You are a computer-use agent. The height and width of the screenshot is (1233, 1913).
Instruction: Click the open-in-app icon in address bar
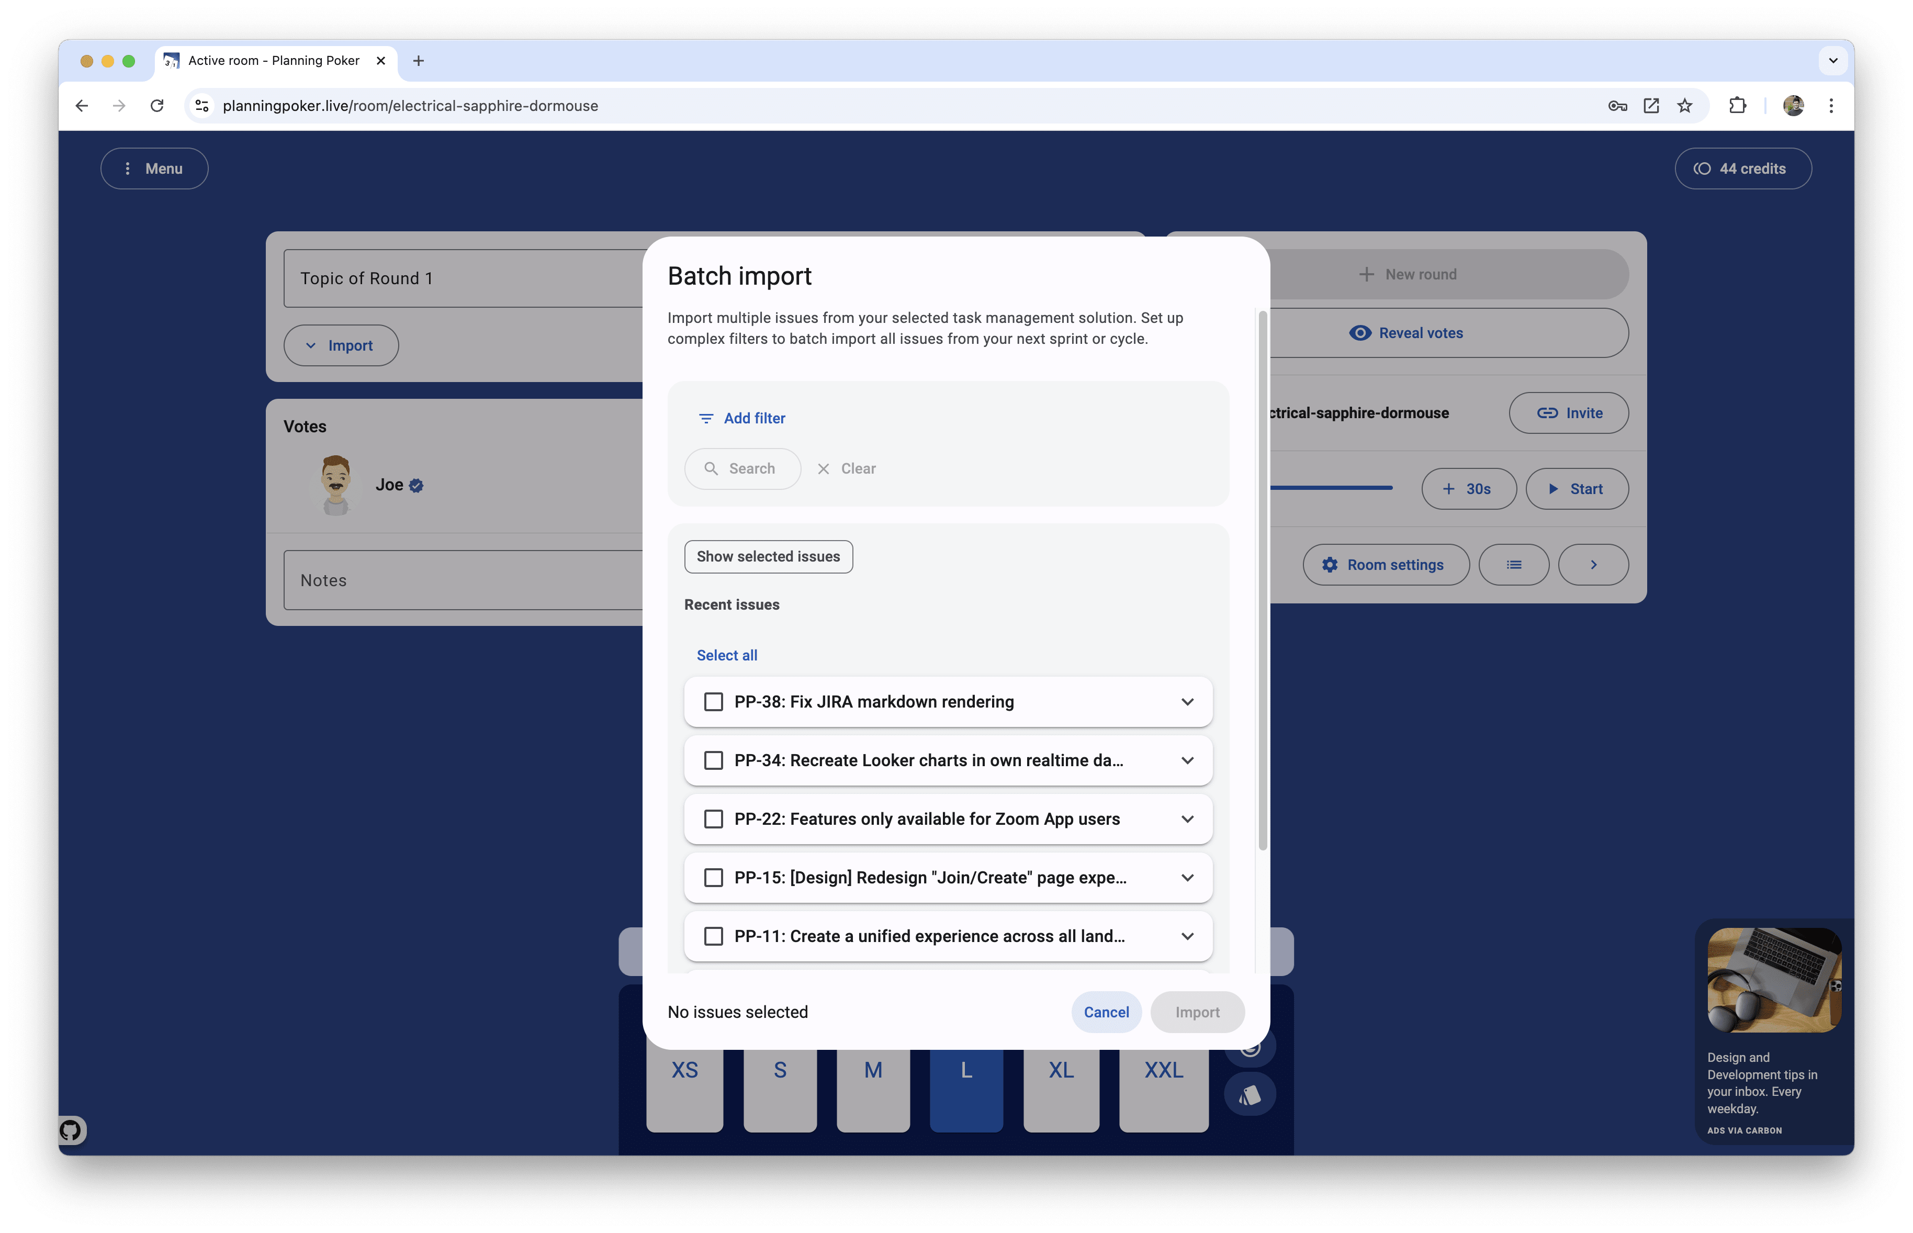[1650, 106]
